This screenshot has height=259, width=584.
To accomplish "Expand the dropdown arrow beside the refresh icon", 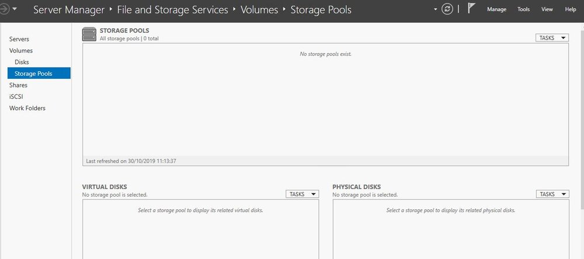I will [x=436, y=9].
